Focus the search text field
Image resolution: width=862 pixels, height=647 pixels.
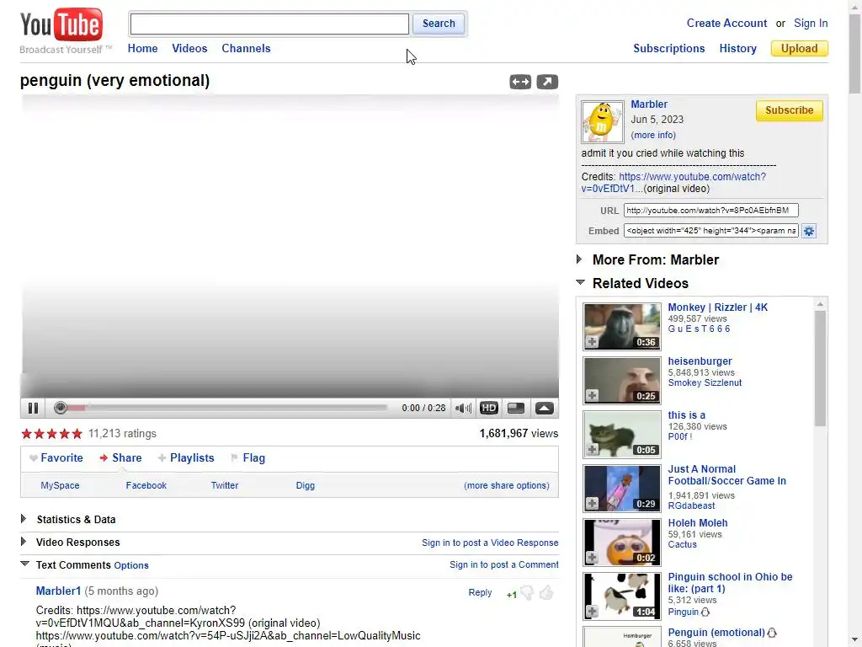tap(269, 24)
